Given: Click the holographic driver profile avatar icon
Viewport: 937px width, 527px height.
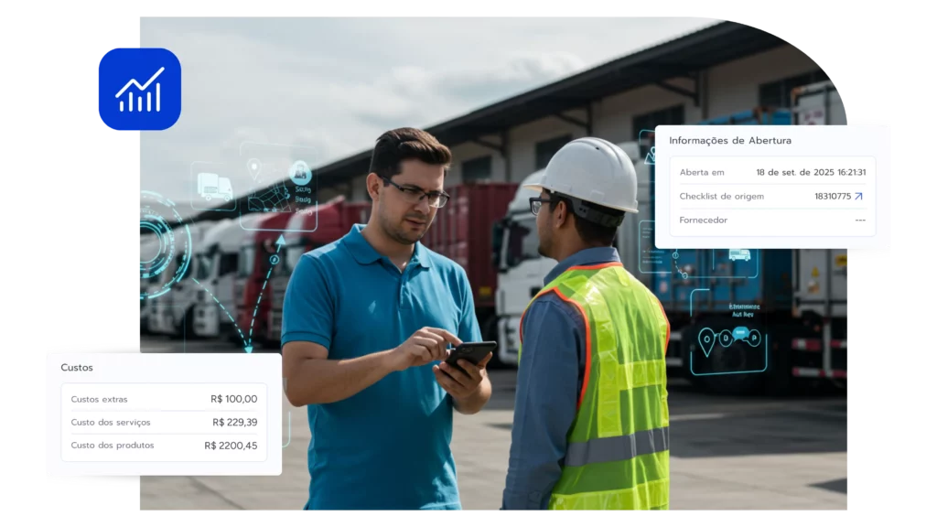Looking at the screenshot, I should [299, 173].
